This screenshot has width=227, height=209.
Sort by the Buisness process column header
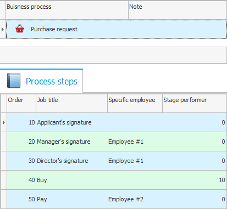[x=67, y=10]
